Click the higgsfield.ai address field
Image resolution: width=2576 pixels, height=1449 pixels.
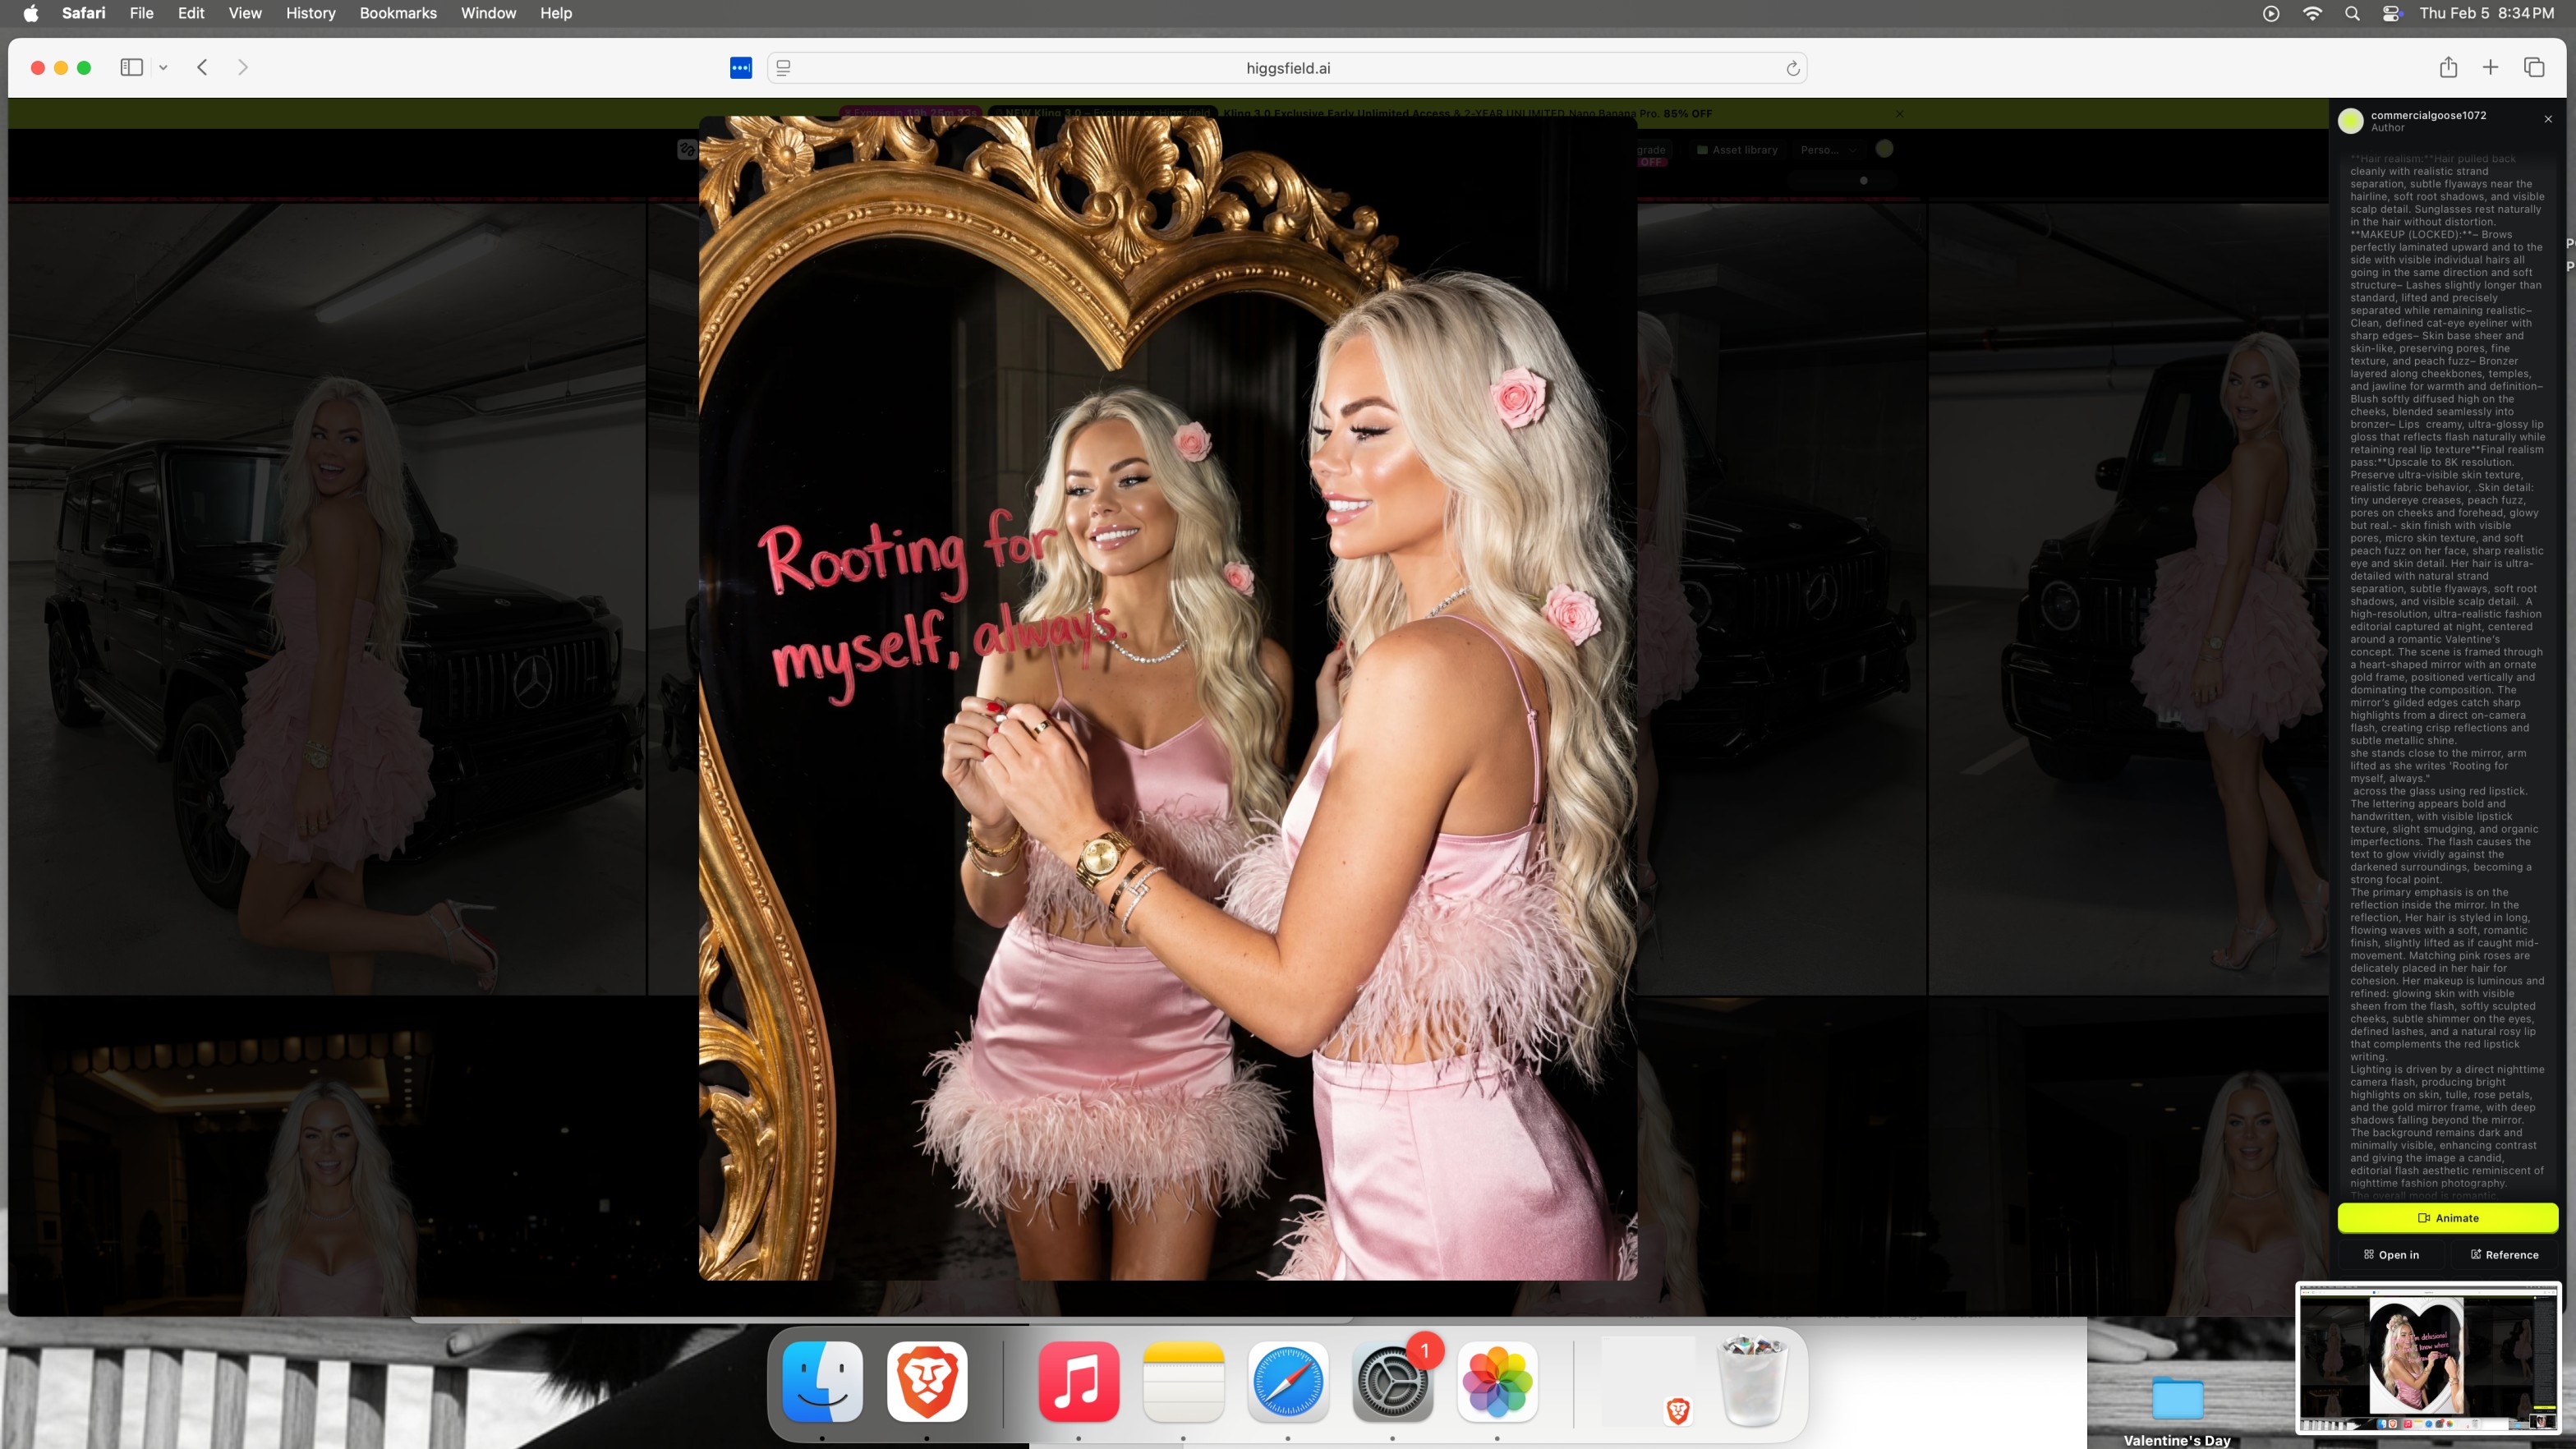pyautogui.click(x=1287, y=68)
